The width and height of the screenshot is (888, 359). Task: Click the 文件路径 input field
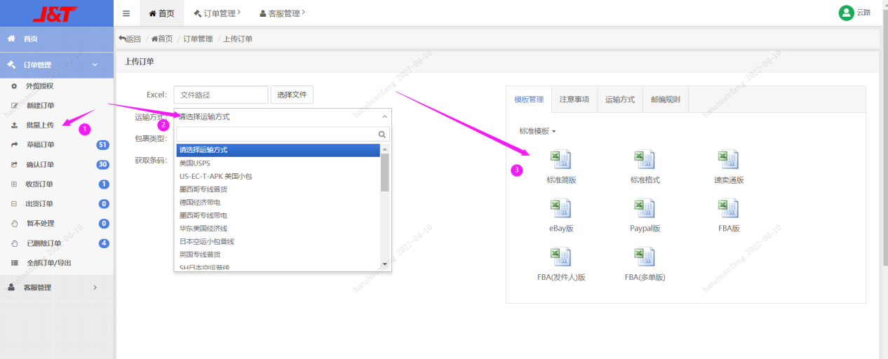(221, 95)
